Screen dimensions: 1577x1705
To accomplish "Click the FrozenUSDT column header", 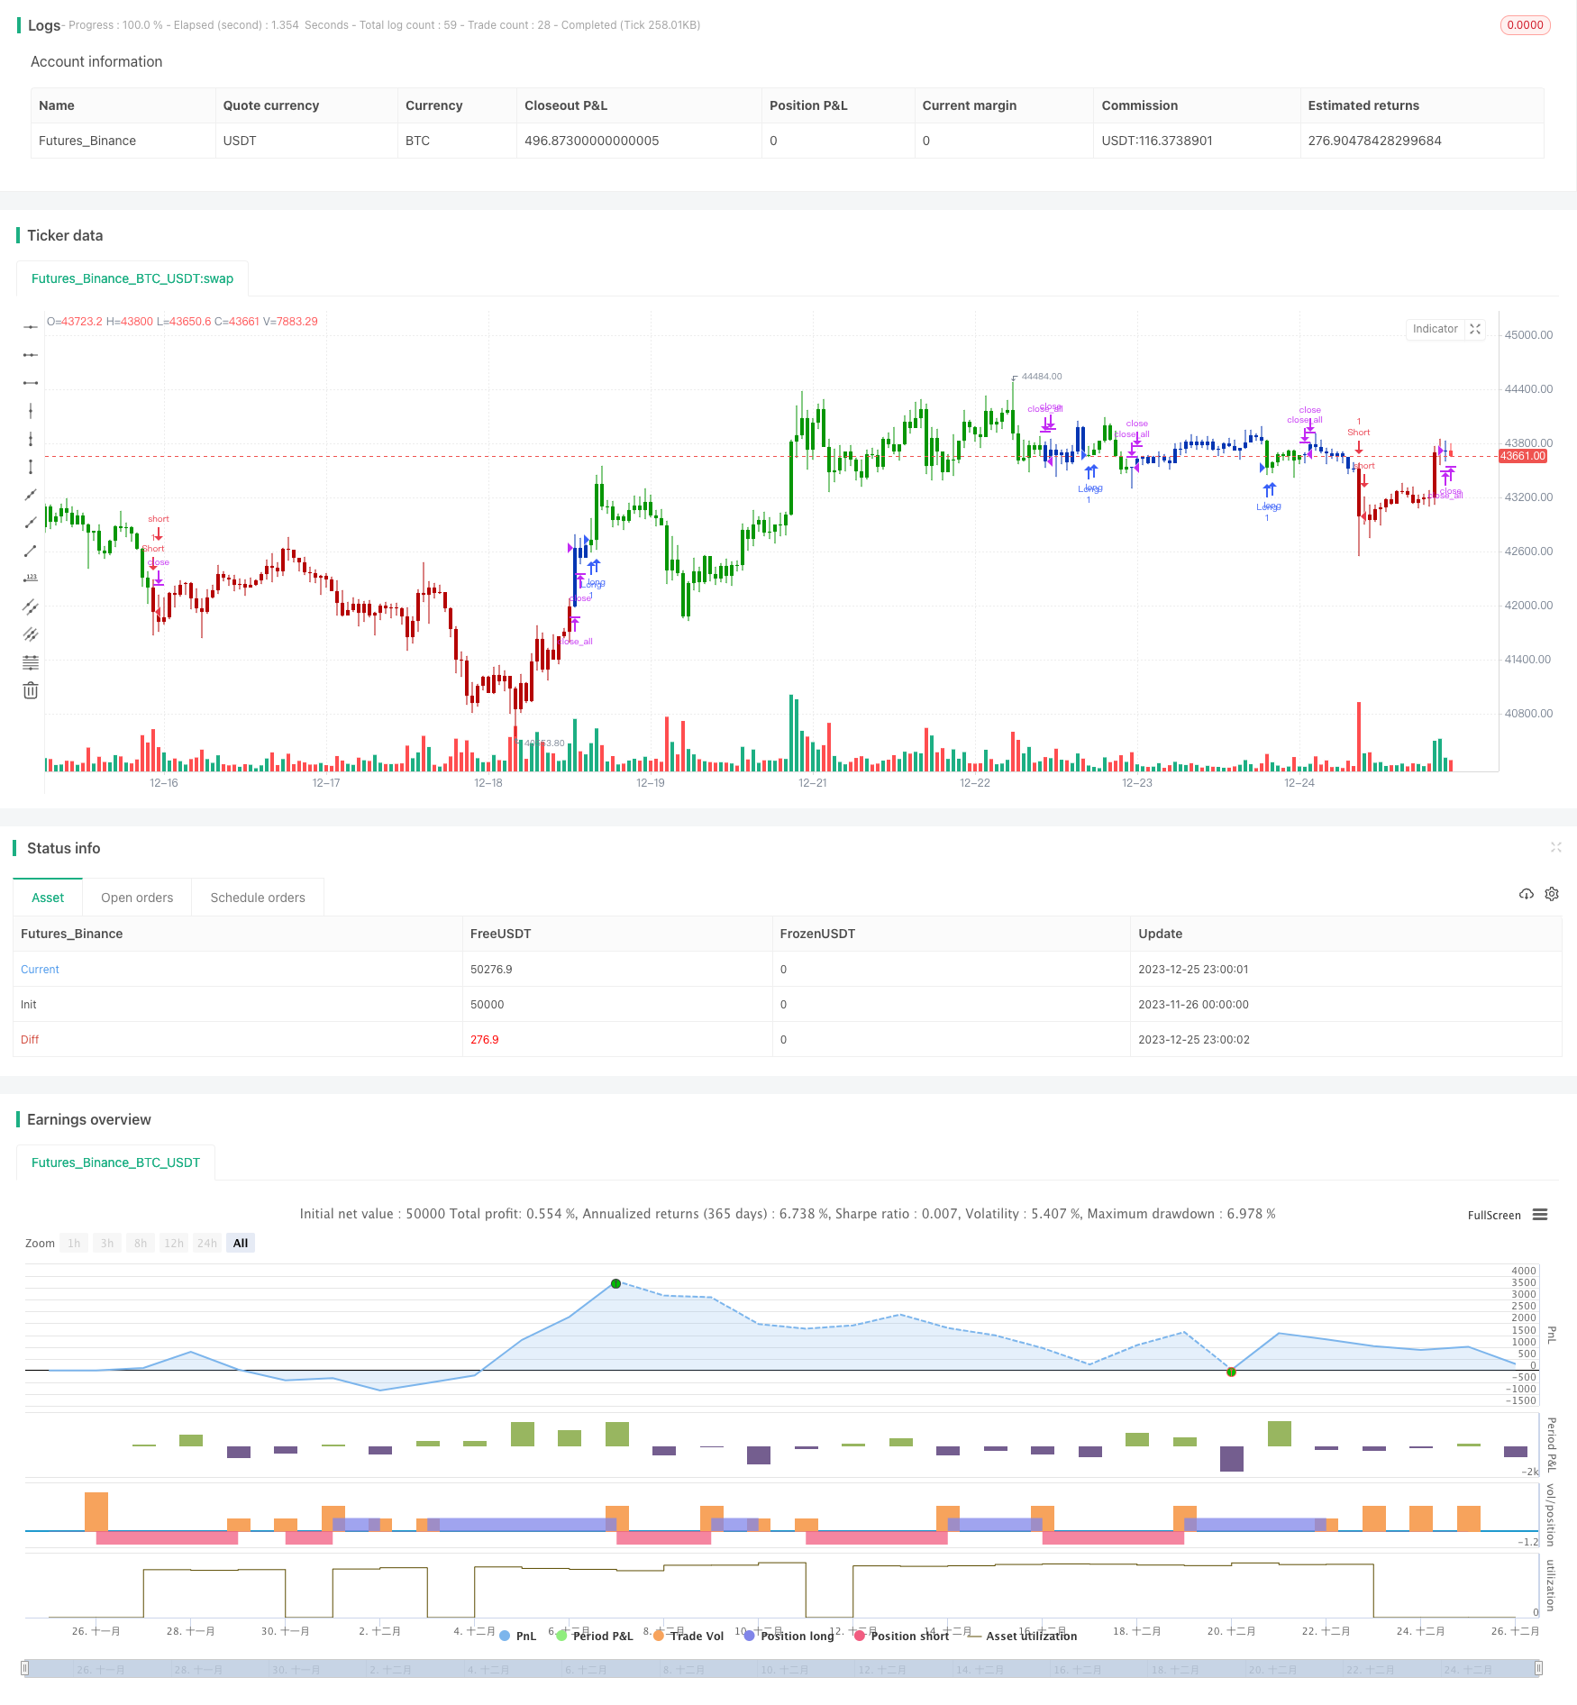I will [817, 934].
